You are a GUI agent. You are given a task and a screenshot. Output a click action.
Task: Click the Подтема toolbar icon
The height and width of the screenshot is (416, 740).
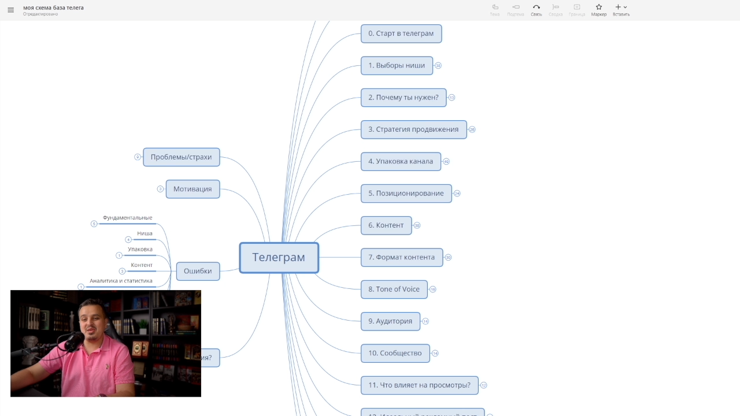516,10
